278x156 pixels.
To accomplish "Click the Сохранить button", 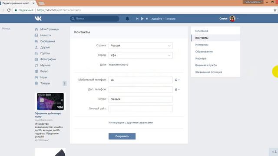I will tap(122, 136).
